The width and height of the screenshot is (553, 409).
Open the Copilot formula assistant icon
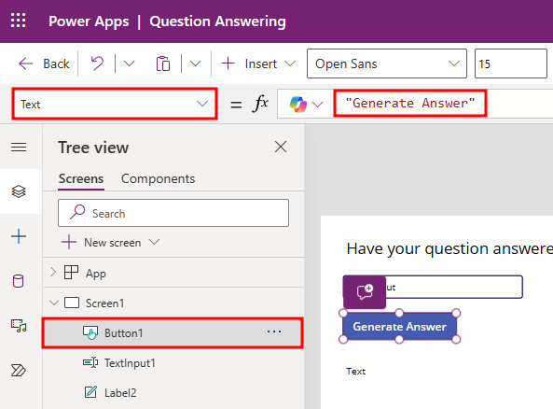298,105
